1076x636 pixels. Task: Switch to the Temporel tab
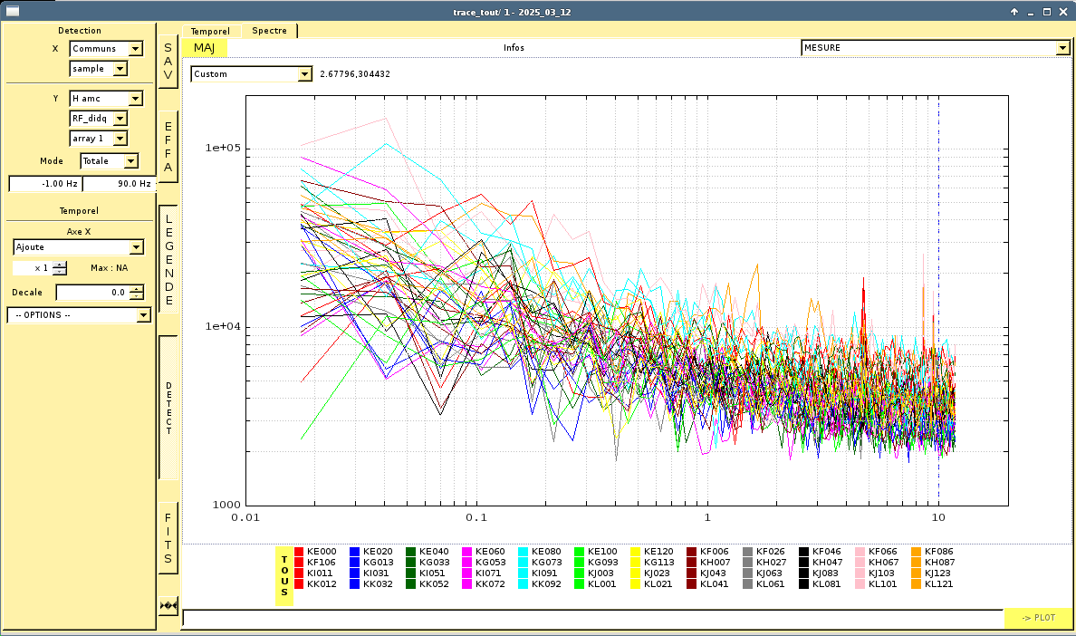click(210, 31)
